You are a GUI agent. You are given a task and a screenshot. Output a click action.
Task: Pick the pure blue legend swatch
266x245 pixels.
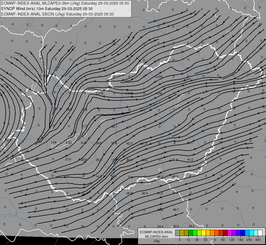coord(243,233)
